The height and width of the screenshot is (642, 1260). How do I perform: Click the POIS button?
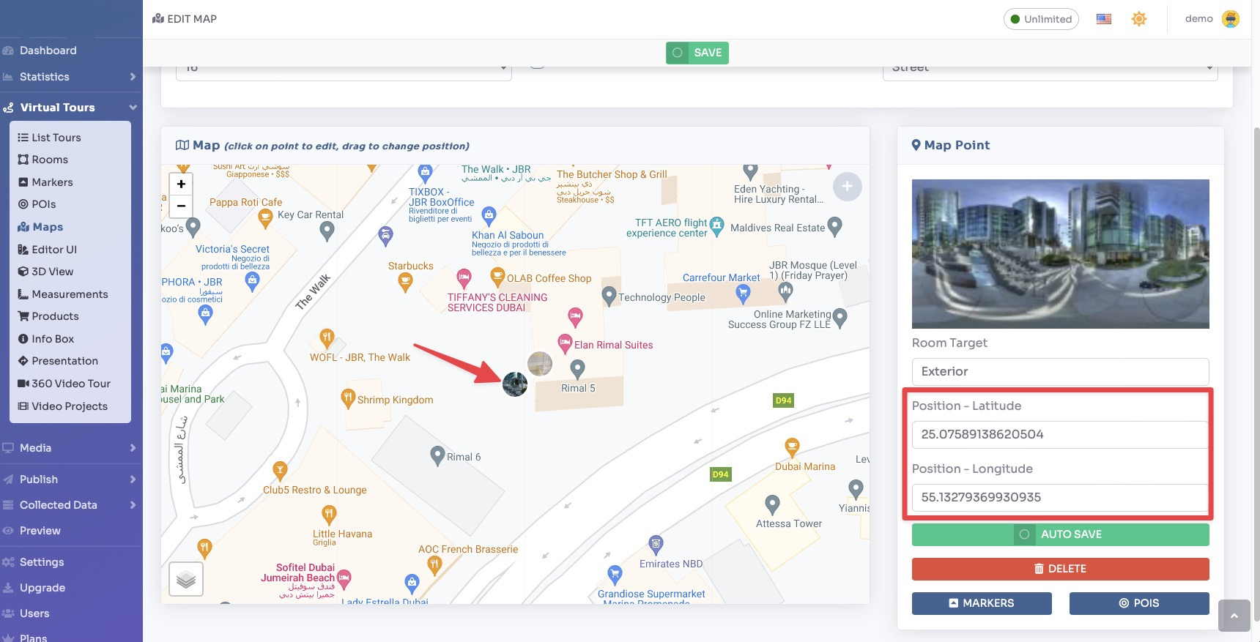pyautogui.click(x=1139, y=603)
